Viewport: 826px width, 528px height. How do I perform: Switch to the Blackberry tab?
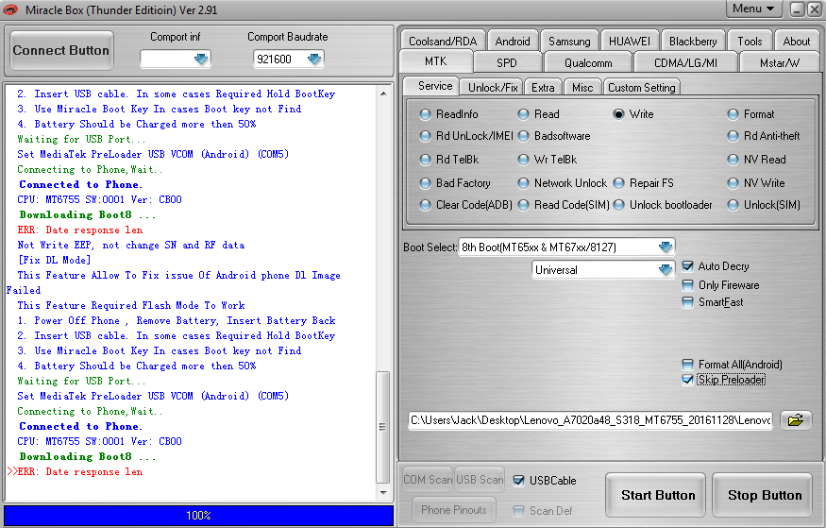click(692, 42)
